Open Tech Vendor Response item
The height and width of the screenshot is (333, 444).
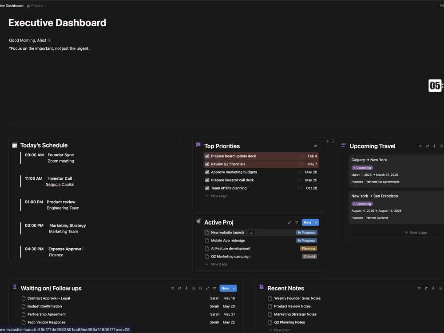coord(46,322)
